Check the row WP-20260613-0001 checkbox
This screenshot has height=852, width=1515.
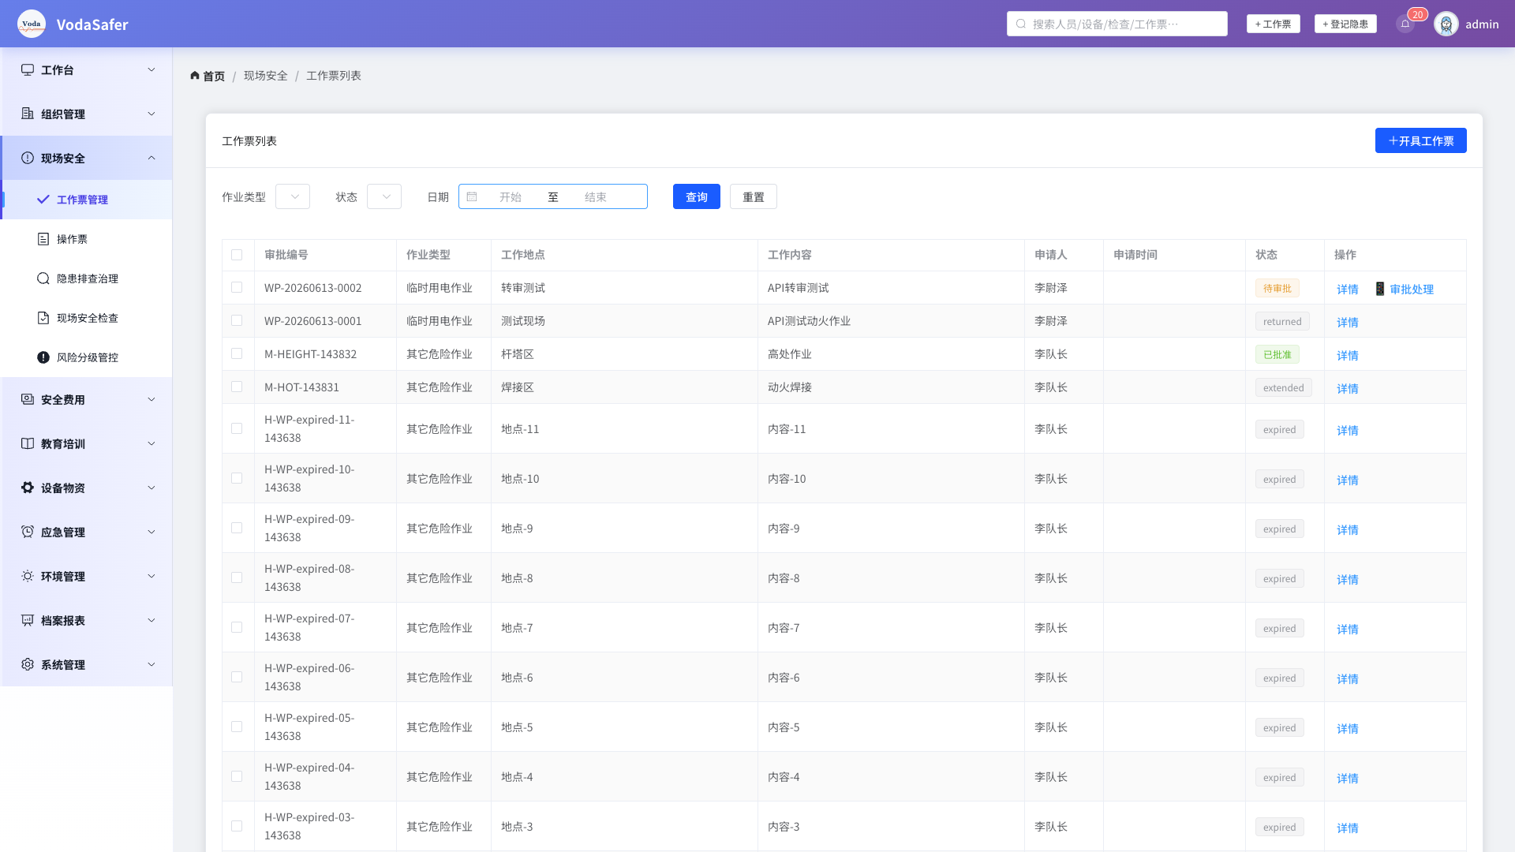237,321
